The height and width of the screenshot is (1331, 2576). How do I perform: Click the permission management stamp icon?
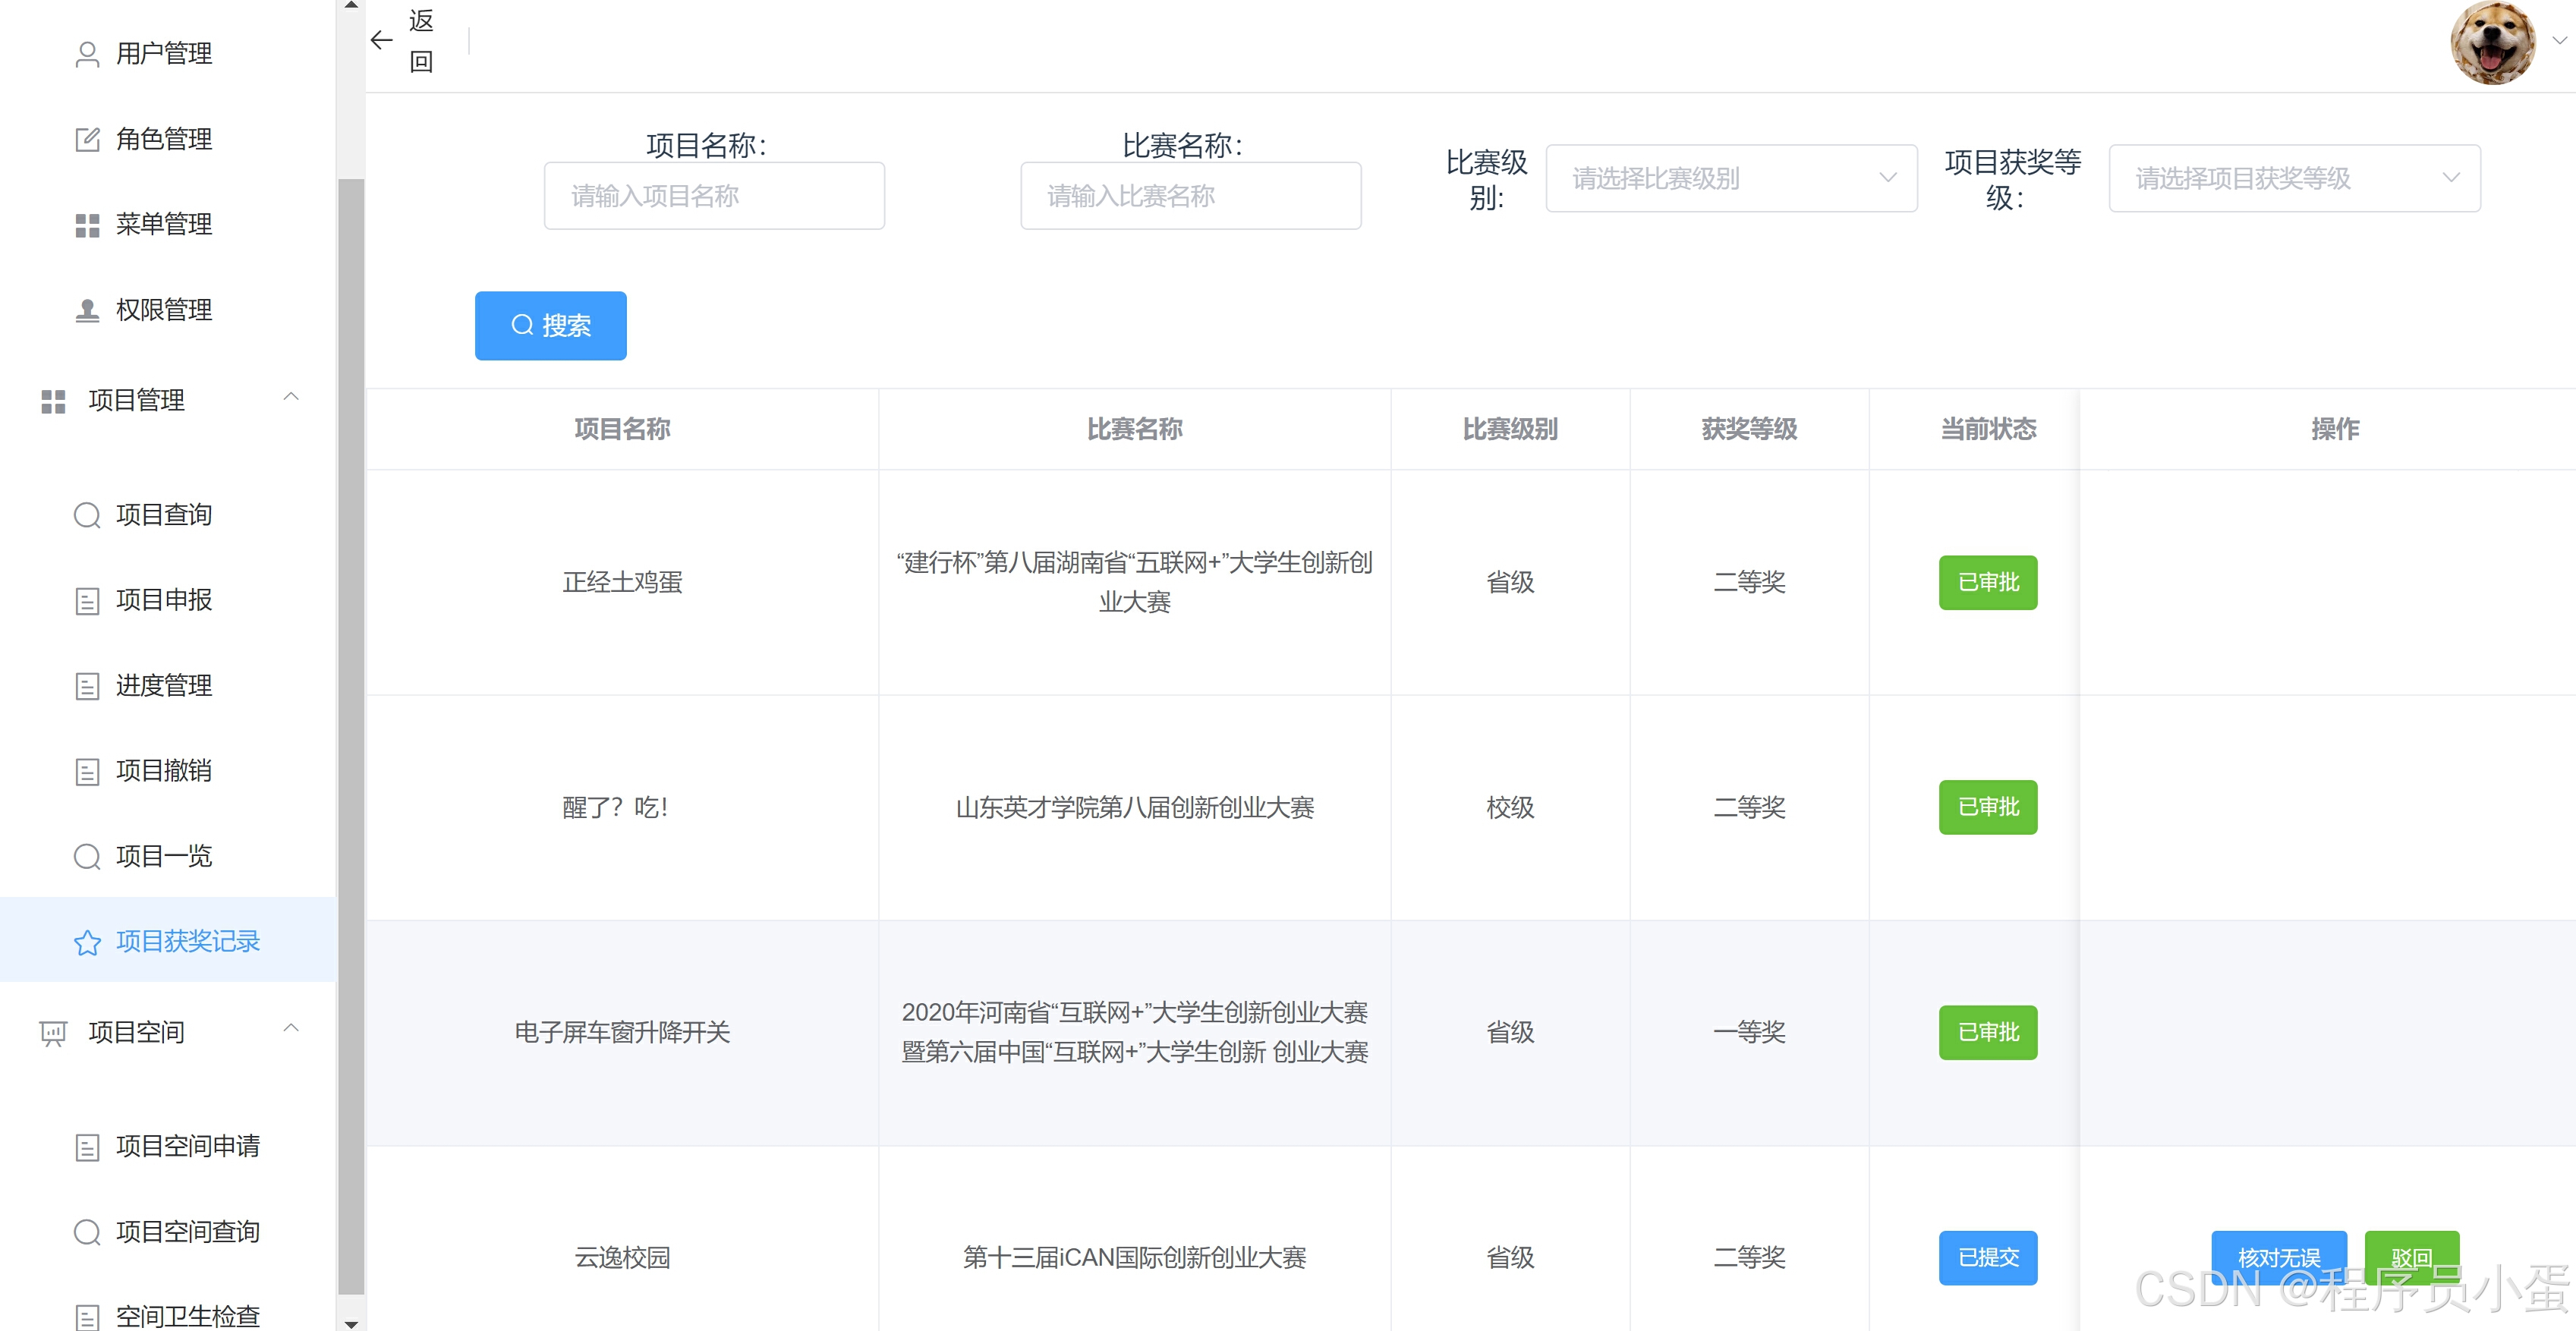[87, 310]
